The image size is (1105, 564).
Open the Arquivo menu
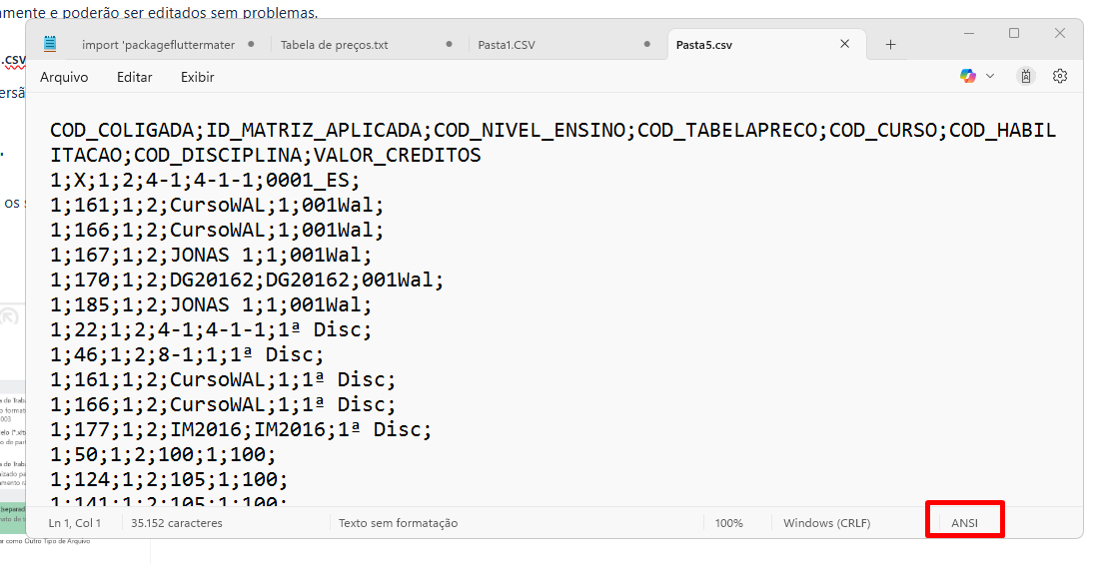(64, 77)
